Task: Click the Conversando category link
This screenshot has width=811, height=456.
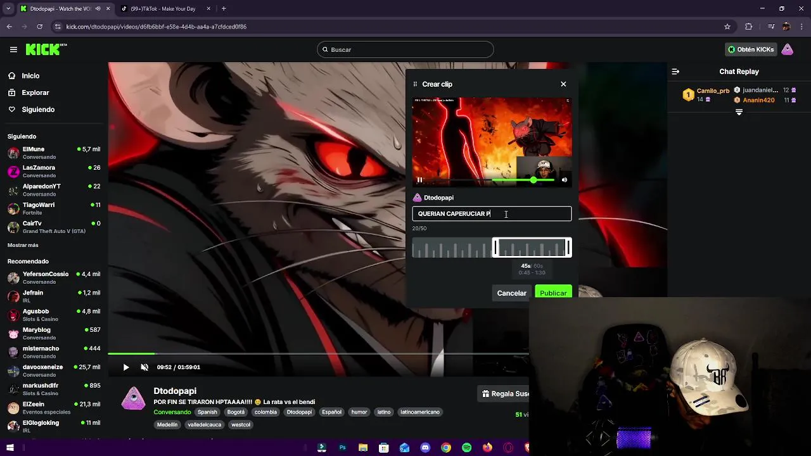Action: tap(172, 412)
